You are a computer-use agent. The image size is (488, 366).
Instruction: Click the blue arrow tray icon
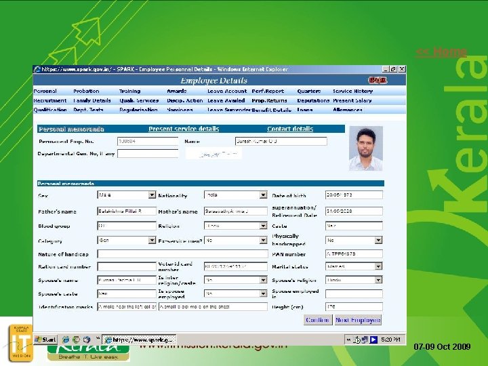point(373,340)
